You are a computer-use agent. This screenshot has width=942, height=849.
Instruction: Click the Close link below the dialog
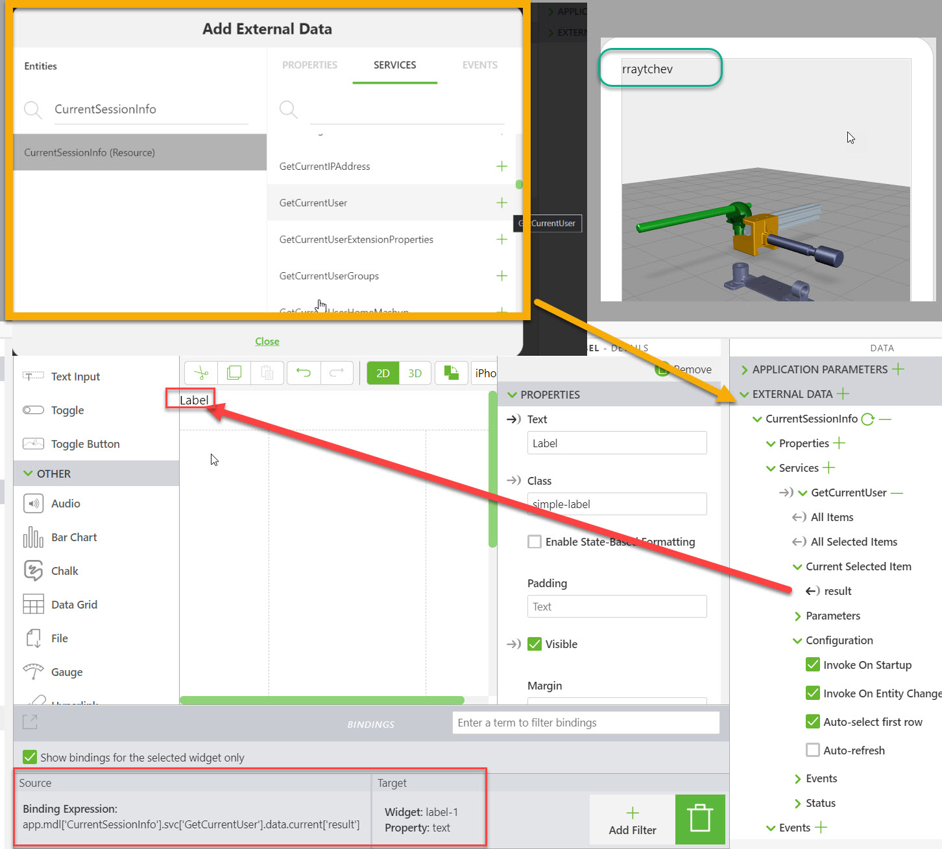coord(267,341)
